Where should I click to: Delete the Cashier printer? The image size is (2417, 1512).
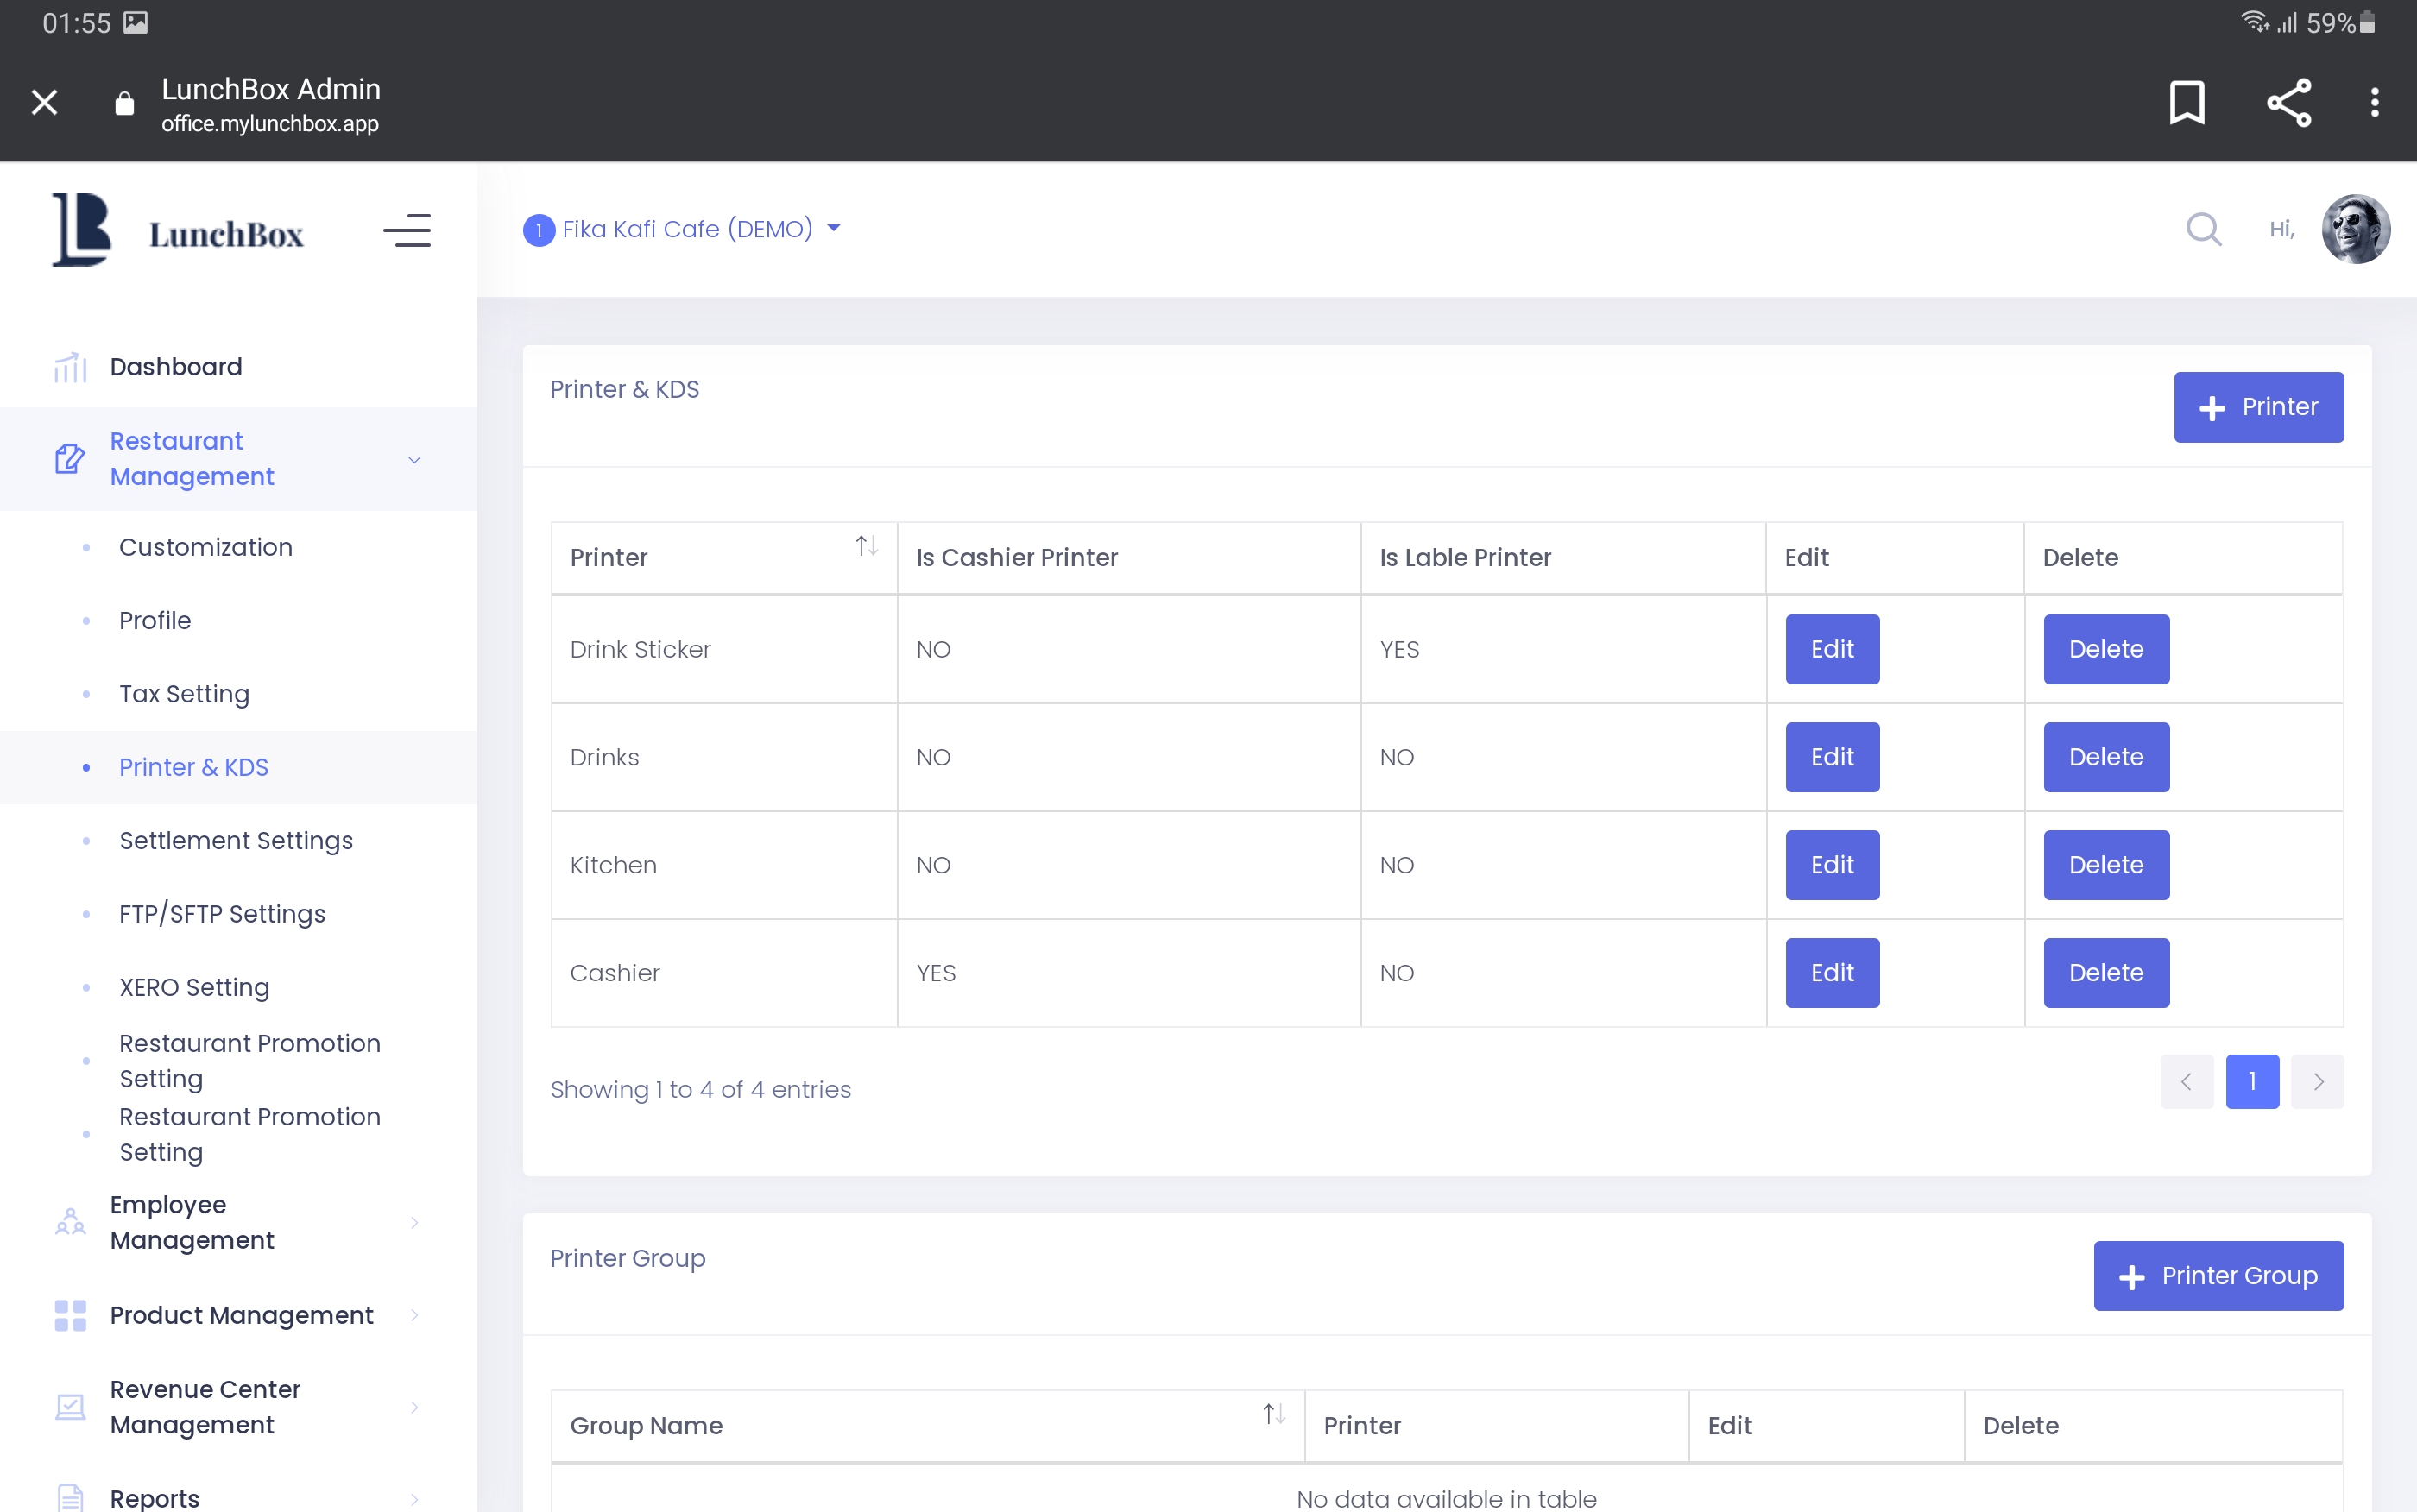(2106, 973)
